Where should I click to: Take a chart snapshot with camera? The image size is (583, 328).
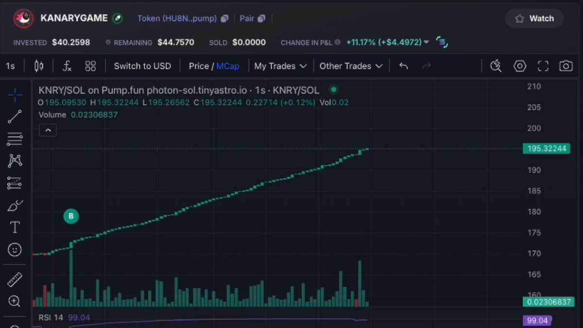pos(566,66)
